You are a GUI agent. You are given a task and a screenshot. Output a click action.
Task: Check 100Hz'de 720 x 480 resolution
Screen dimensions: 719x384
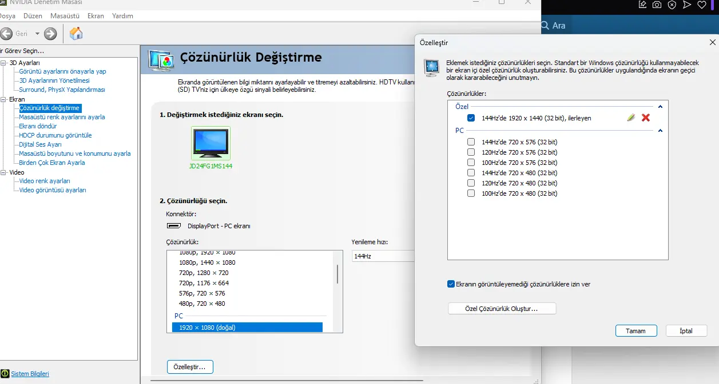pos(471,193)
